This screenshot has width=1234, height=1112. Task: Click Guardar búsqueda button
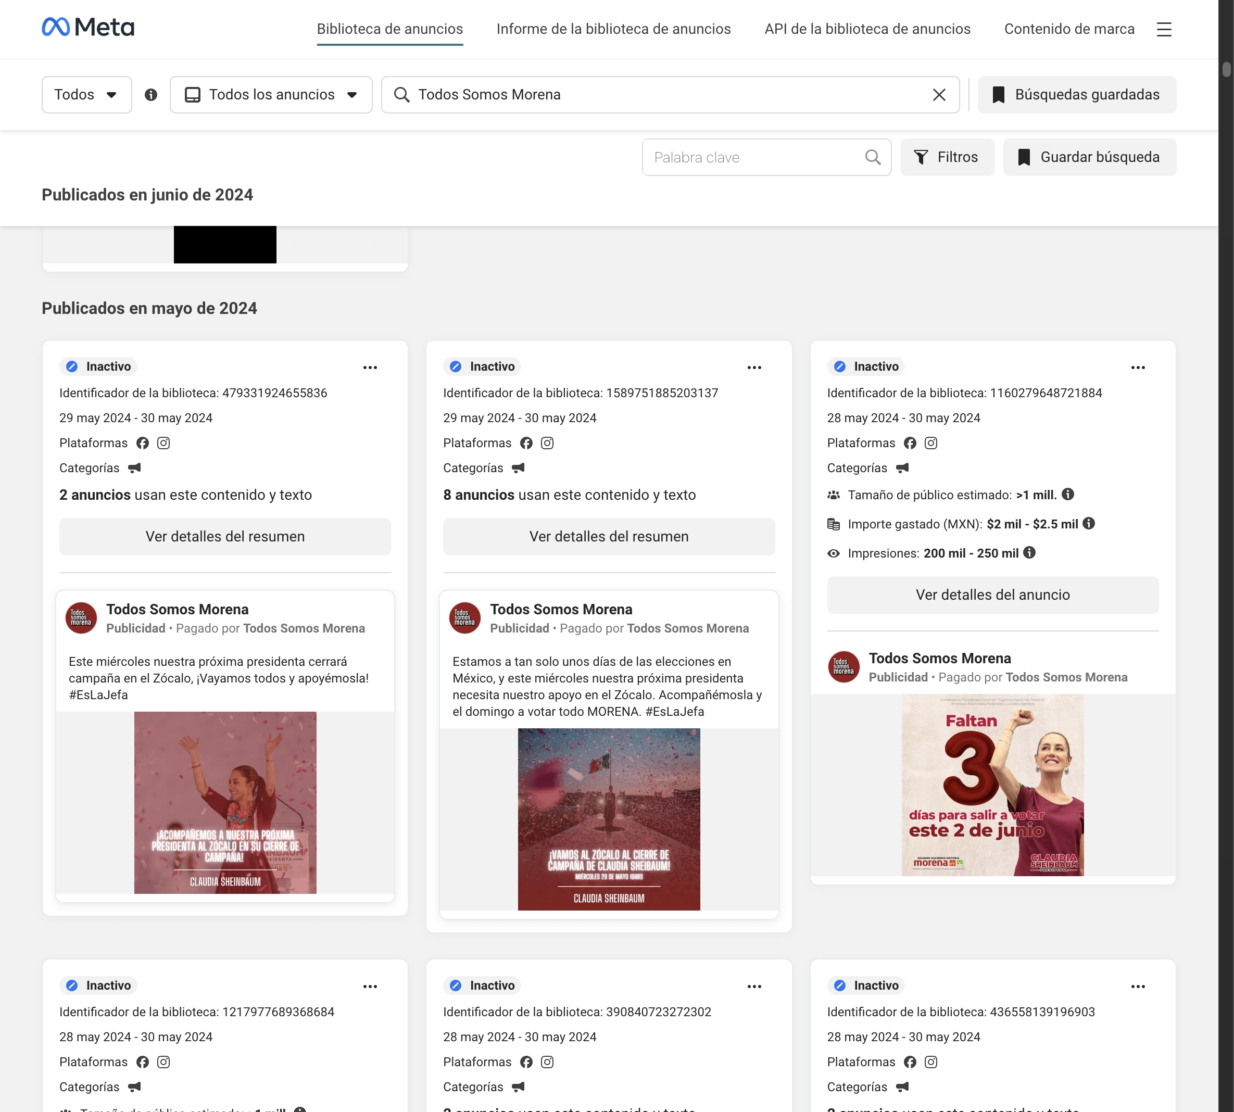(1089, 158)
